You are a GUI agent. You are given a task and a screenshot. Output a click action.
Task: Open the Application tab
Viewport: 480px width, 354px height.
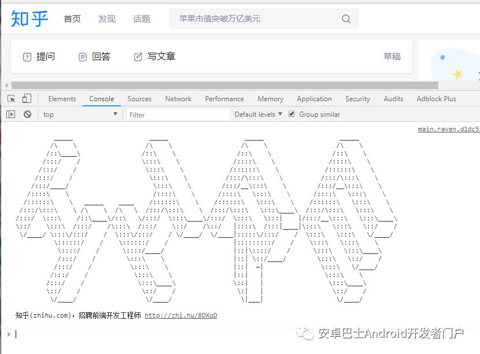(315, 98)
